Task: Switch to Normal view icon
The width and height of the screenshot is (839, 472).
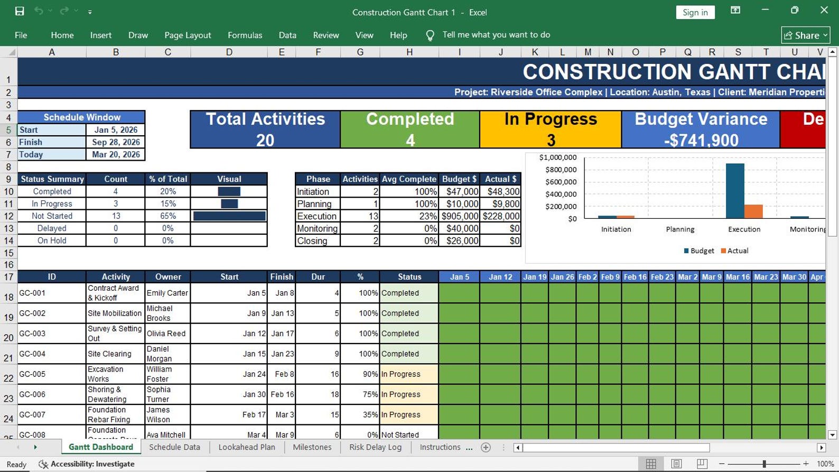Action: (x=651, y=464)
